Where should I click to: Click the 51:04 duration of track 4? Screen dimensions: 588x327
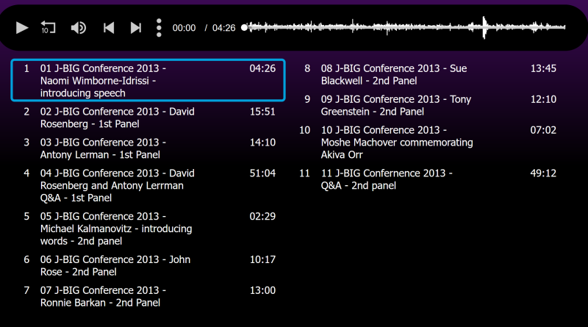coord(262,173)
